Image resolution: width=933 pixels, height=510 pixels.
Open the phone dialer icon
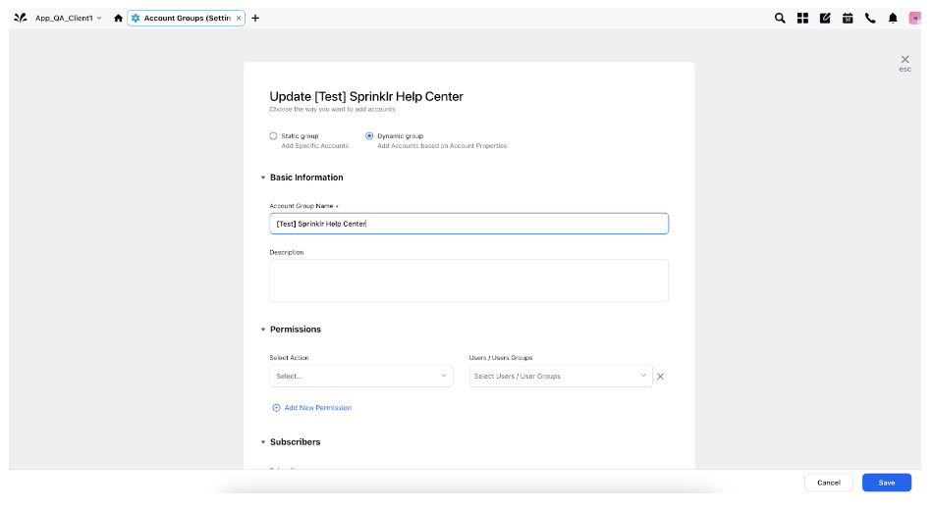click(x=870, y=18)
